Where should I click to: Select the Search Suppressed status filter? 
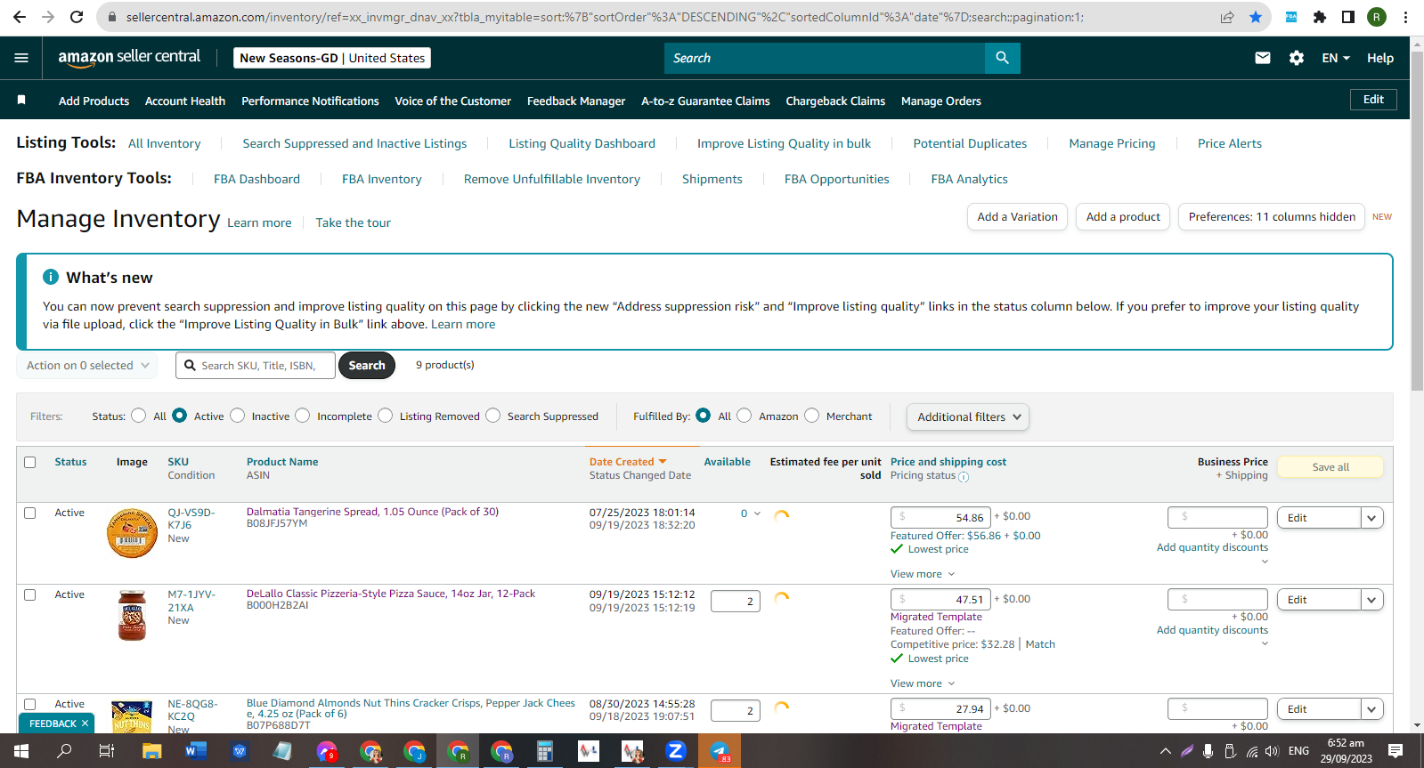pyautogui.click(x=493, y=416)
